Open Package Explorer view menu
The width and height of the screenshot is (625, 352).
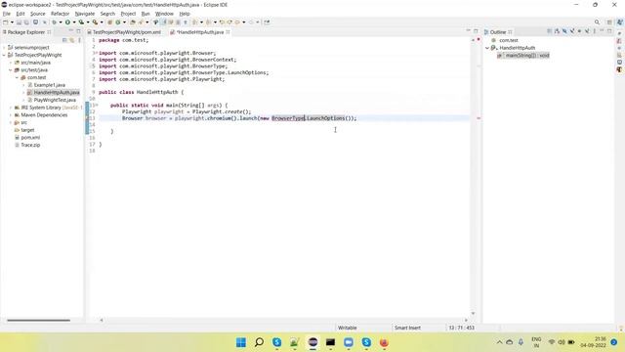[x=79, y=40]
